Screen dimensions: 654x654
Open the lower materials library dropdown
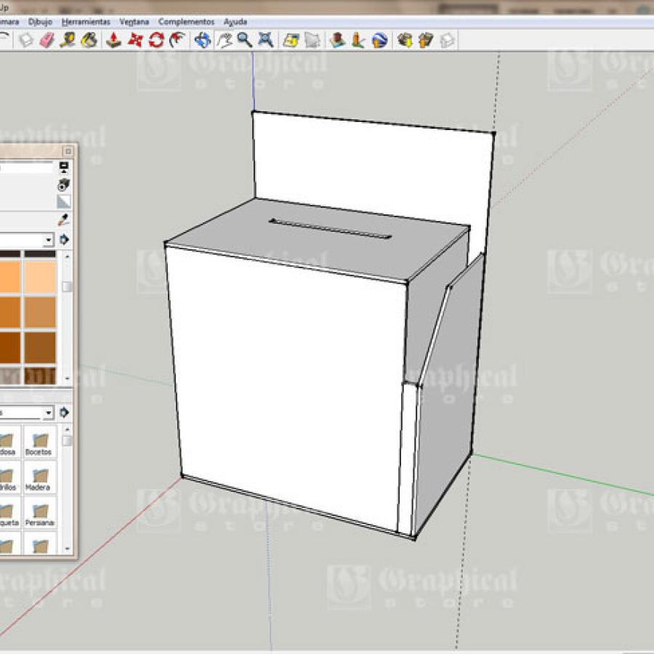click(x=49, y=413)
